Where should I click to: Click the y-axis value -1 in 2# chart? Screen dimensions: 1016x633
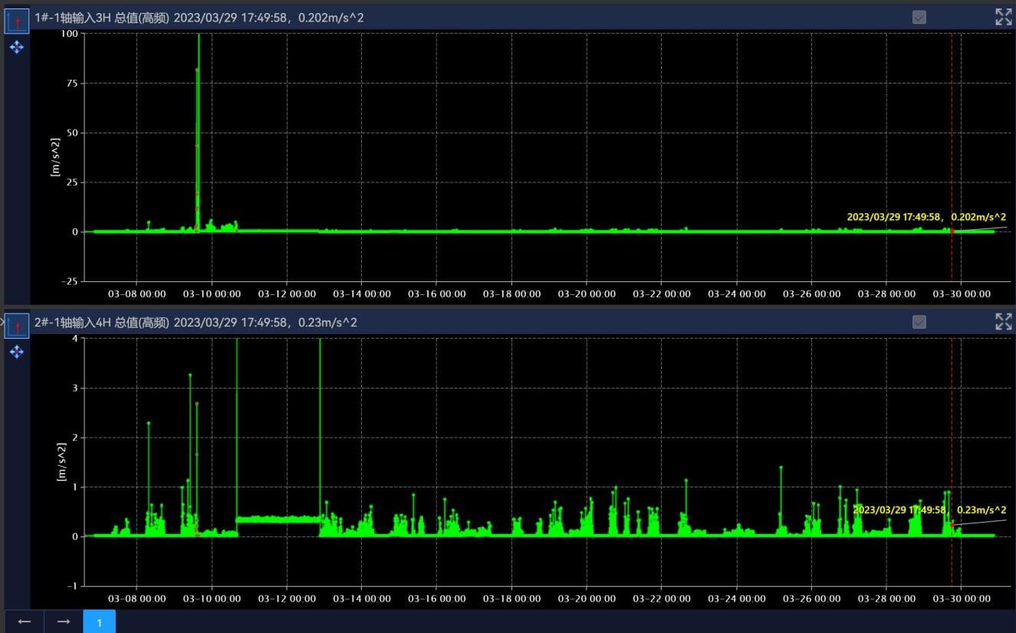point(72,586)
